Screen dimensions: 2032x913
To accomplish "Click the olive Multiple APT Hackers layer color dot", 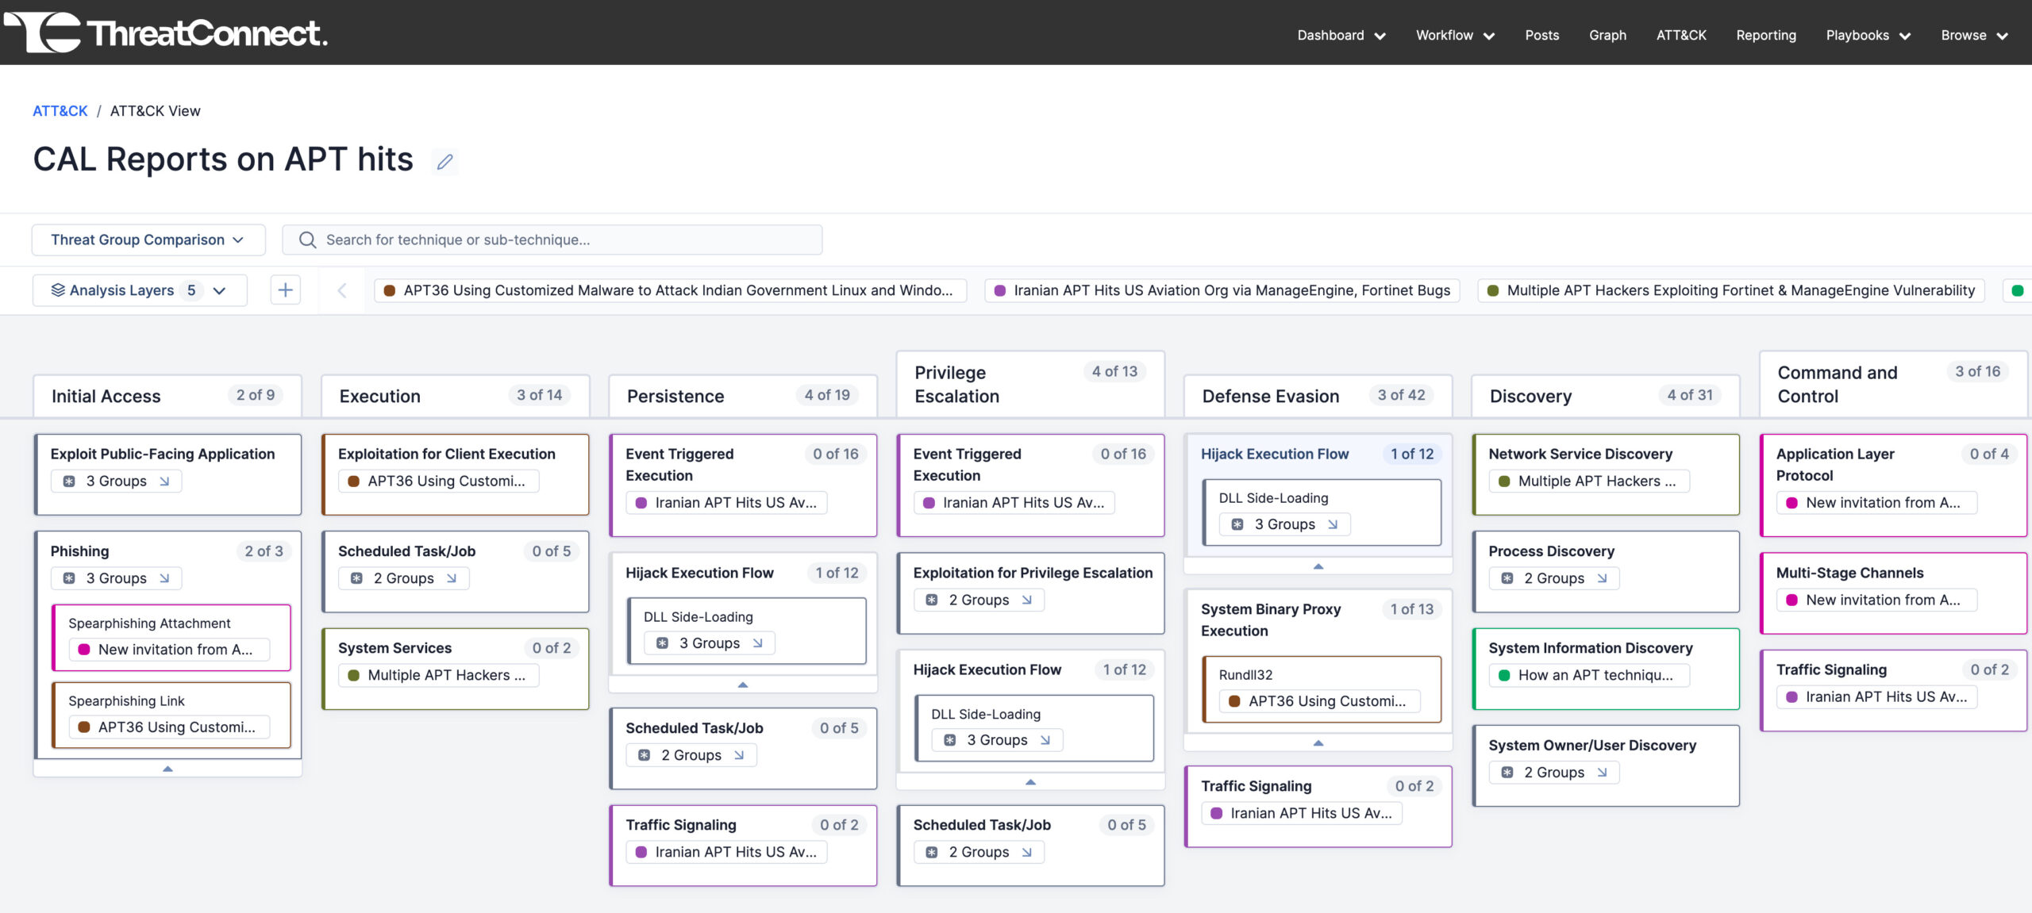I will point(1493,290).
